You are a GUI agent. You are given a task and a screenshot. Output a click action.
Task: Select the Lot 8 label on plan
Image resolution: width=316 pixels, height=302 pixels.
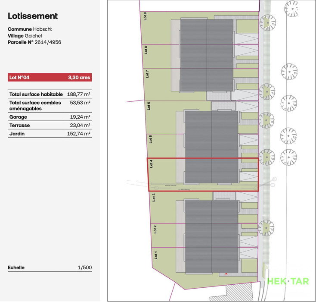(x=146, y=50)
